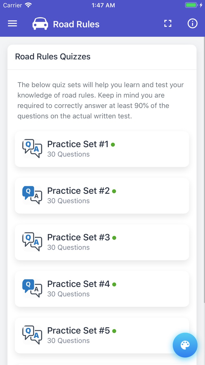Tap the car logo icon
Screen dimensions: 205x365
pyautogui.click(x=40, y=24)
